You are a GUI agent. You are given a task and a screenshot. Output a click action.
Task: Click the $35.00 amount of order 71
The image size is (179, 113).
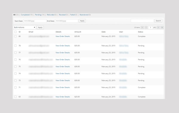(x=77, y=87)
